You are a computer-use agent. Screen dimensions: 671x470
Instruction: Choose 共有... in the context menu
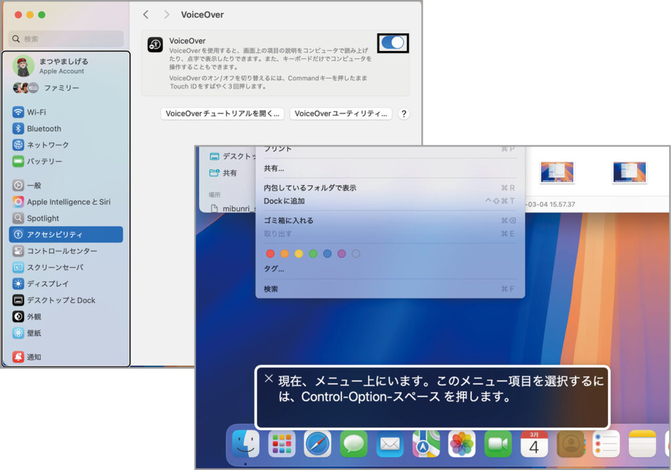pyautogui.click(x=390, y=168)
